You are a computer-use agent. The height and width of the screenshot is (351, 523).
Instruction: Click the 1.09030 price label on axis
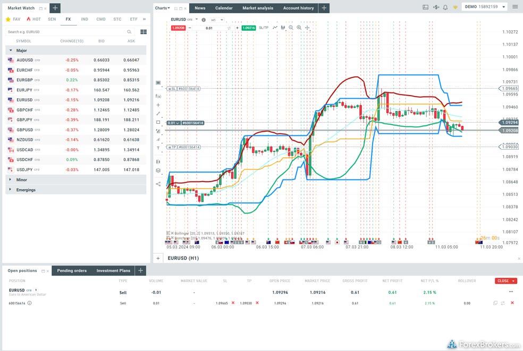point(509,147)
